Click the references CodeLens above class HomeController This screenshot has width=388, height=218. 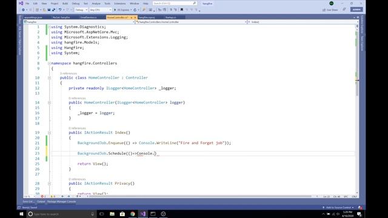69,73
